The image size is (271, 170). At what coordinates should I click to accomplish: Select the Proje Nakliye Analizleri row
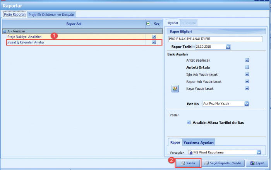(58, 37)
